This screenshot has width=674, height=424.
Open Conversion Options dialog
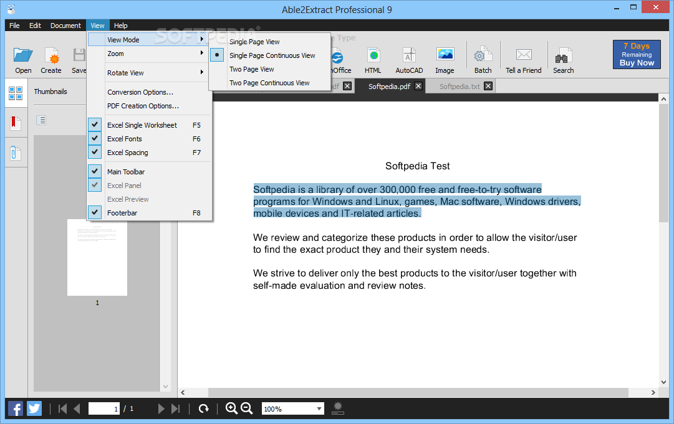150,92
